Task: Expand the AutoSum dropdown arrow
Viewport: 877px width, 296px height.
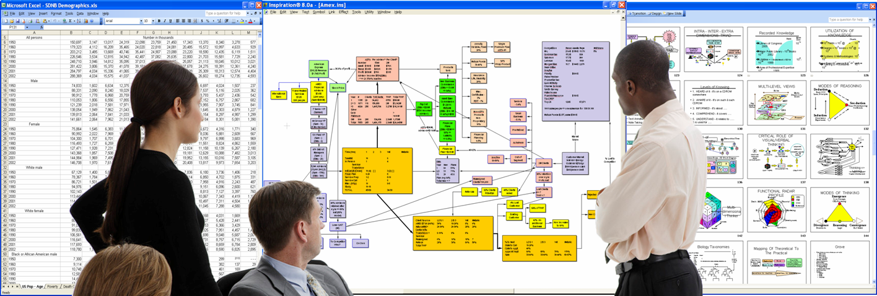Action: coord(74,20)
